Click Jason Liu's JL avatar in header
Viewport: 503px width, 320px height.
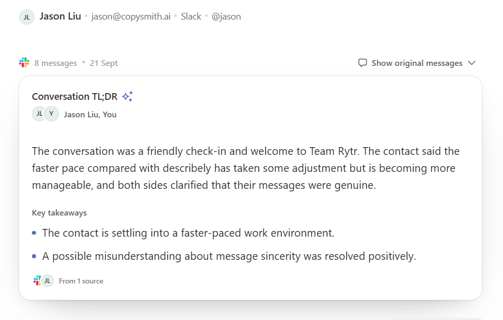27,17
